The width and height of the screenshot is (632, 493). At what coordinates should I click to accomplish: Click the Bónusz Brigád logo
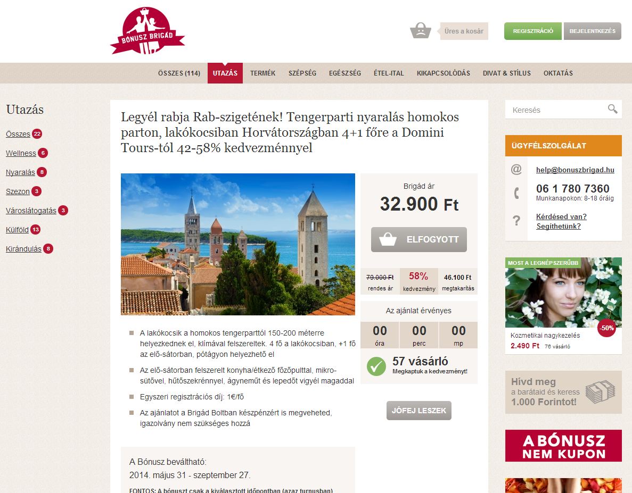click(147, 31)
